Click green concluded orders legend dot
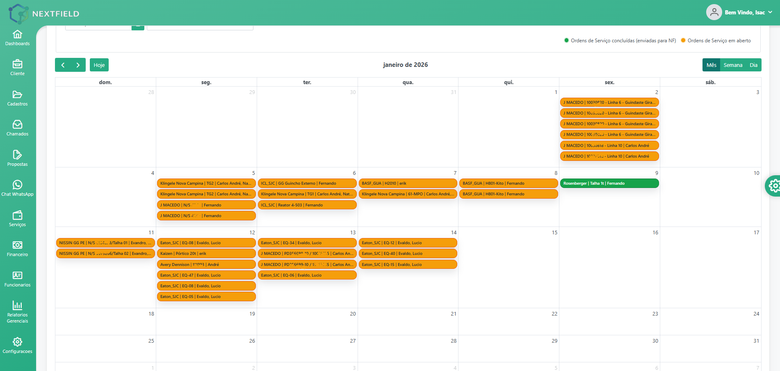Screen dimensions: 780x371 click(566, 40)
